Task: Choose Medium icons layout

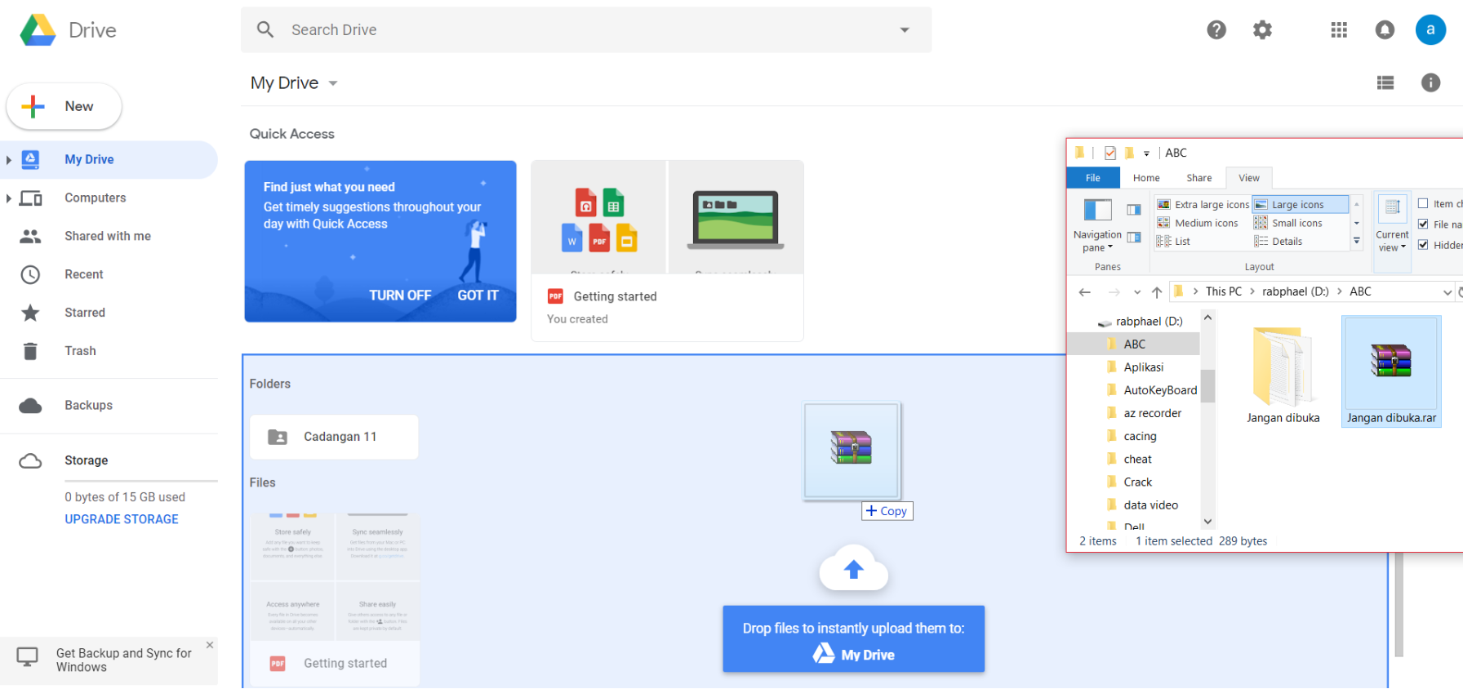Action: 1198,223
